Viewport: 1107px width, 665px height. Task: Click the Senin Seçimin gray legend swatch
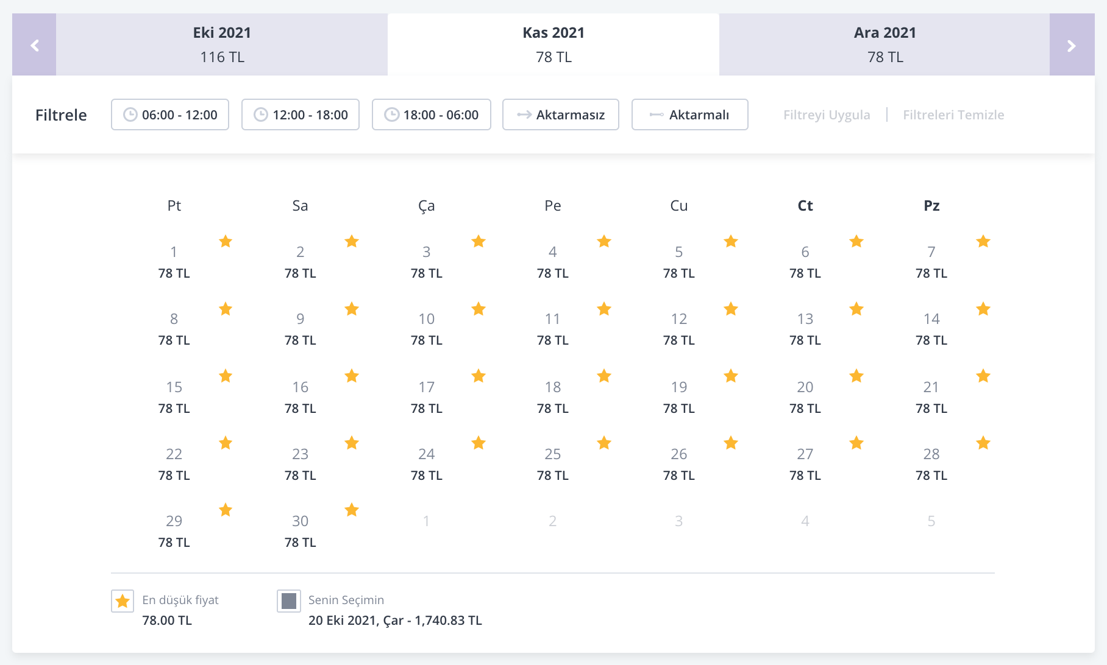point(289,601)
